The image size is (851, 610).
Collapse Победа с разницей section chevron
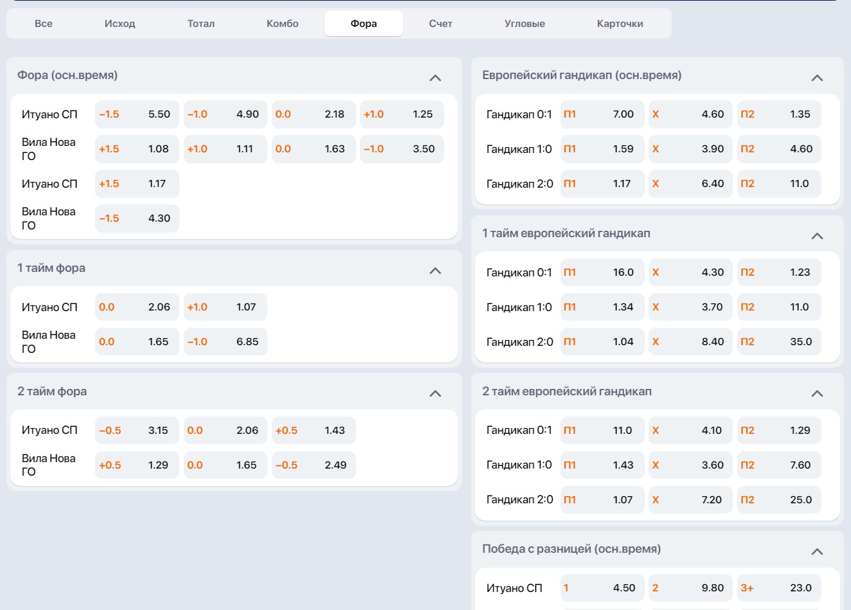[817, 552]
